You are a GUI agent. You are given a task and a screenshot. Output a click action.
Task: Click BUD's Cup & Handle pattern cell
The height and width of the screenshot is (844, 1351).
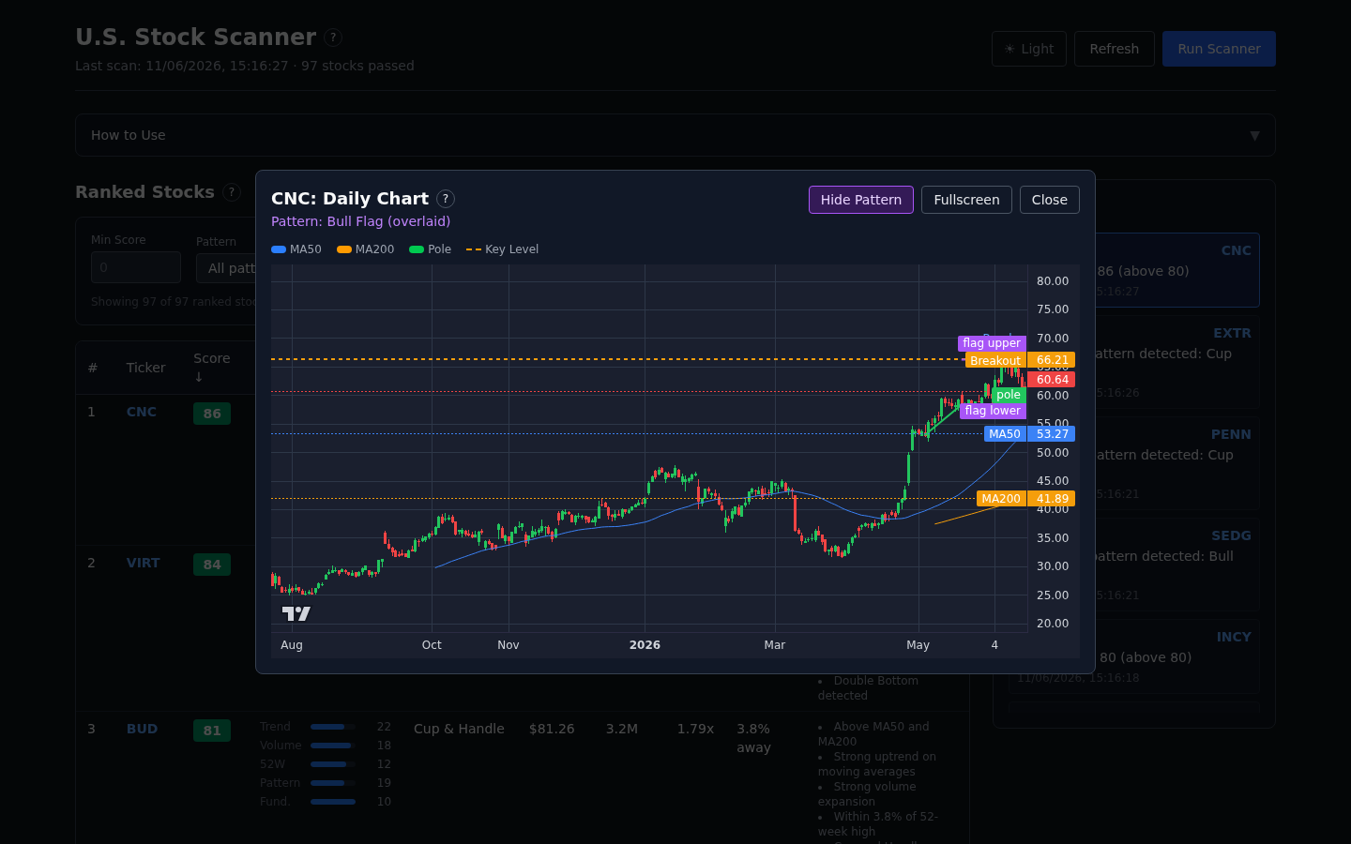pos(459,729)
